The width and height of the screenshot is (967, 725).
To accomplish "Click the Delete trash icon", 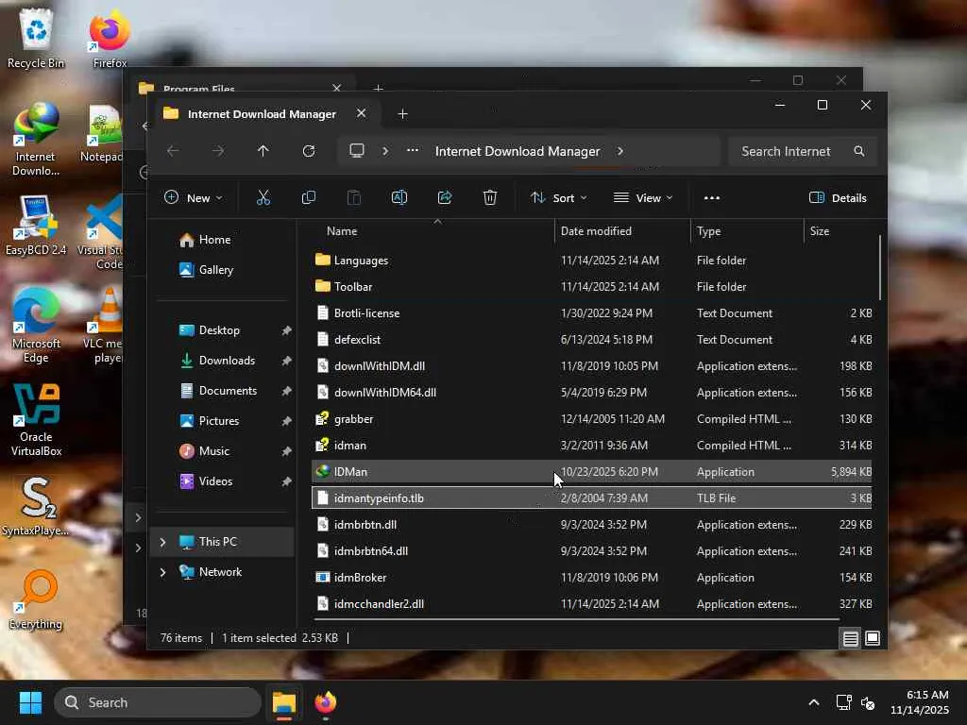I will 490,198.
